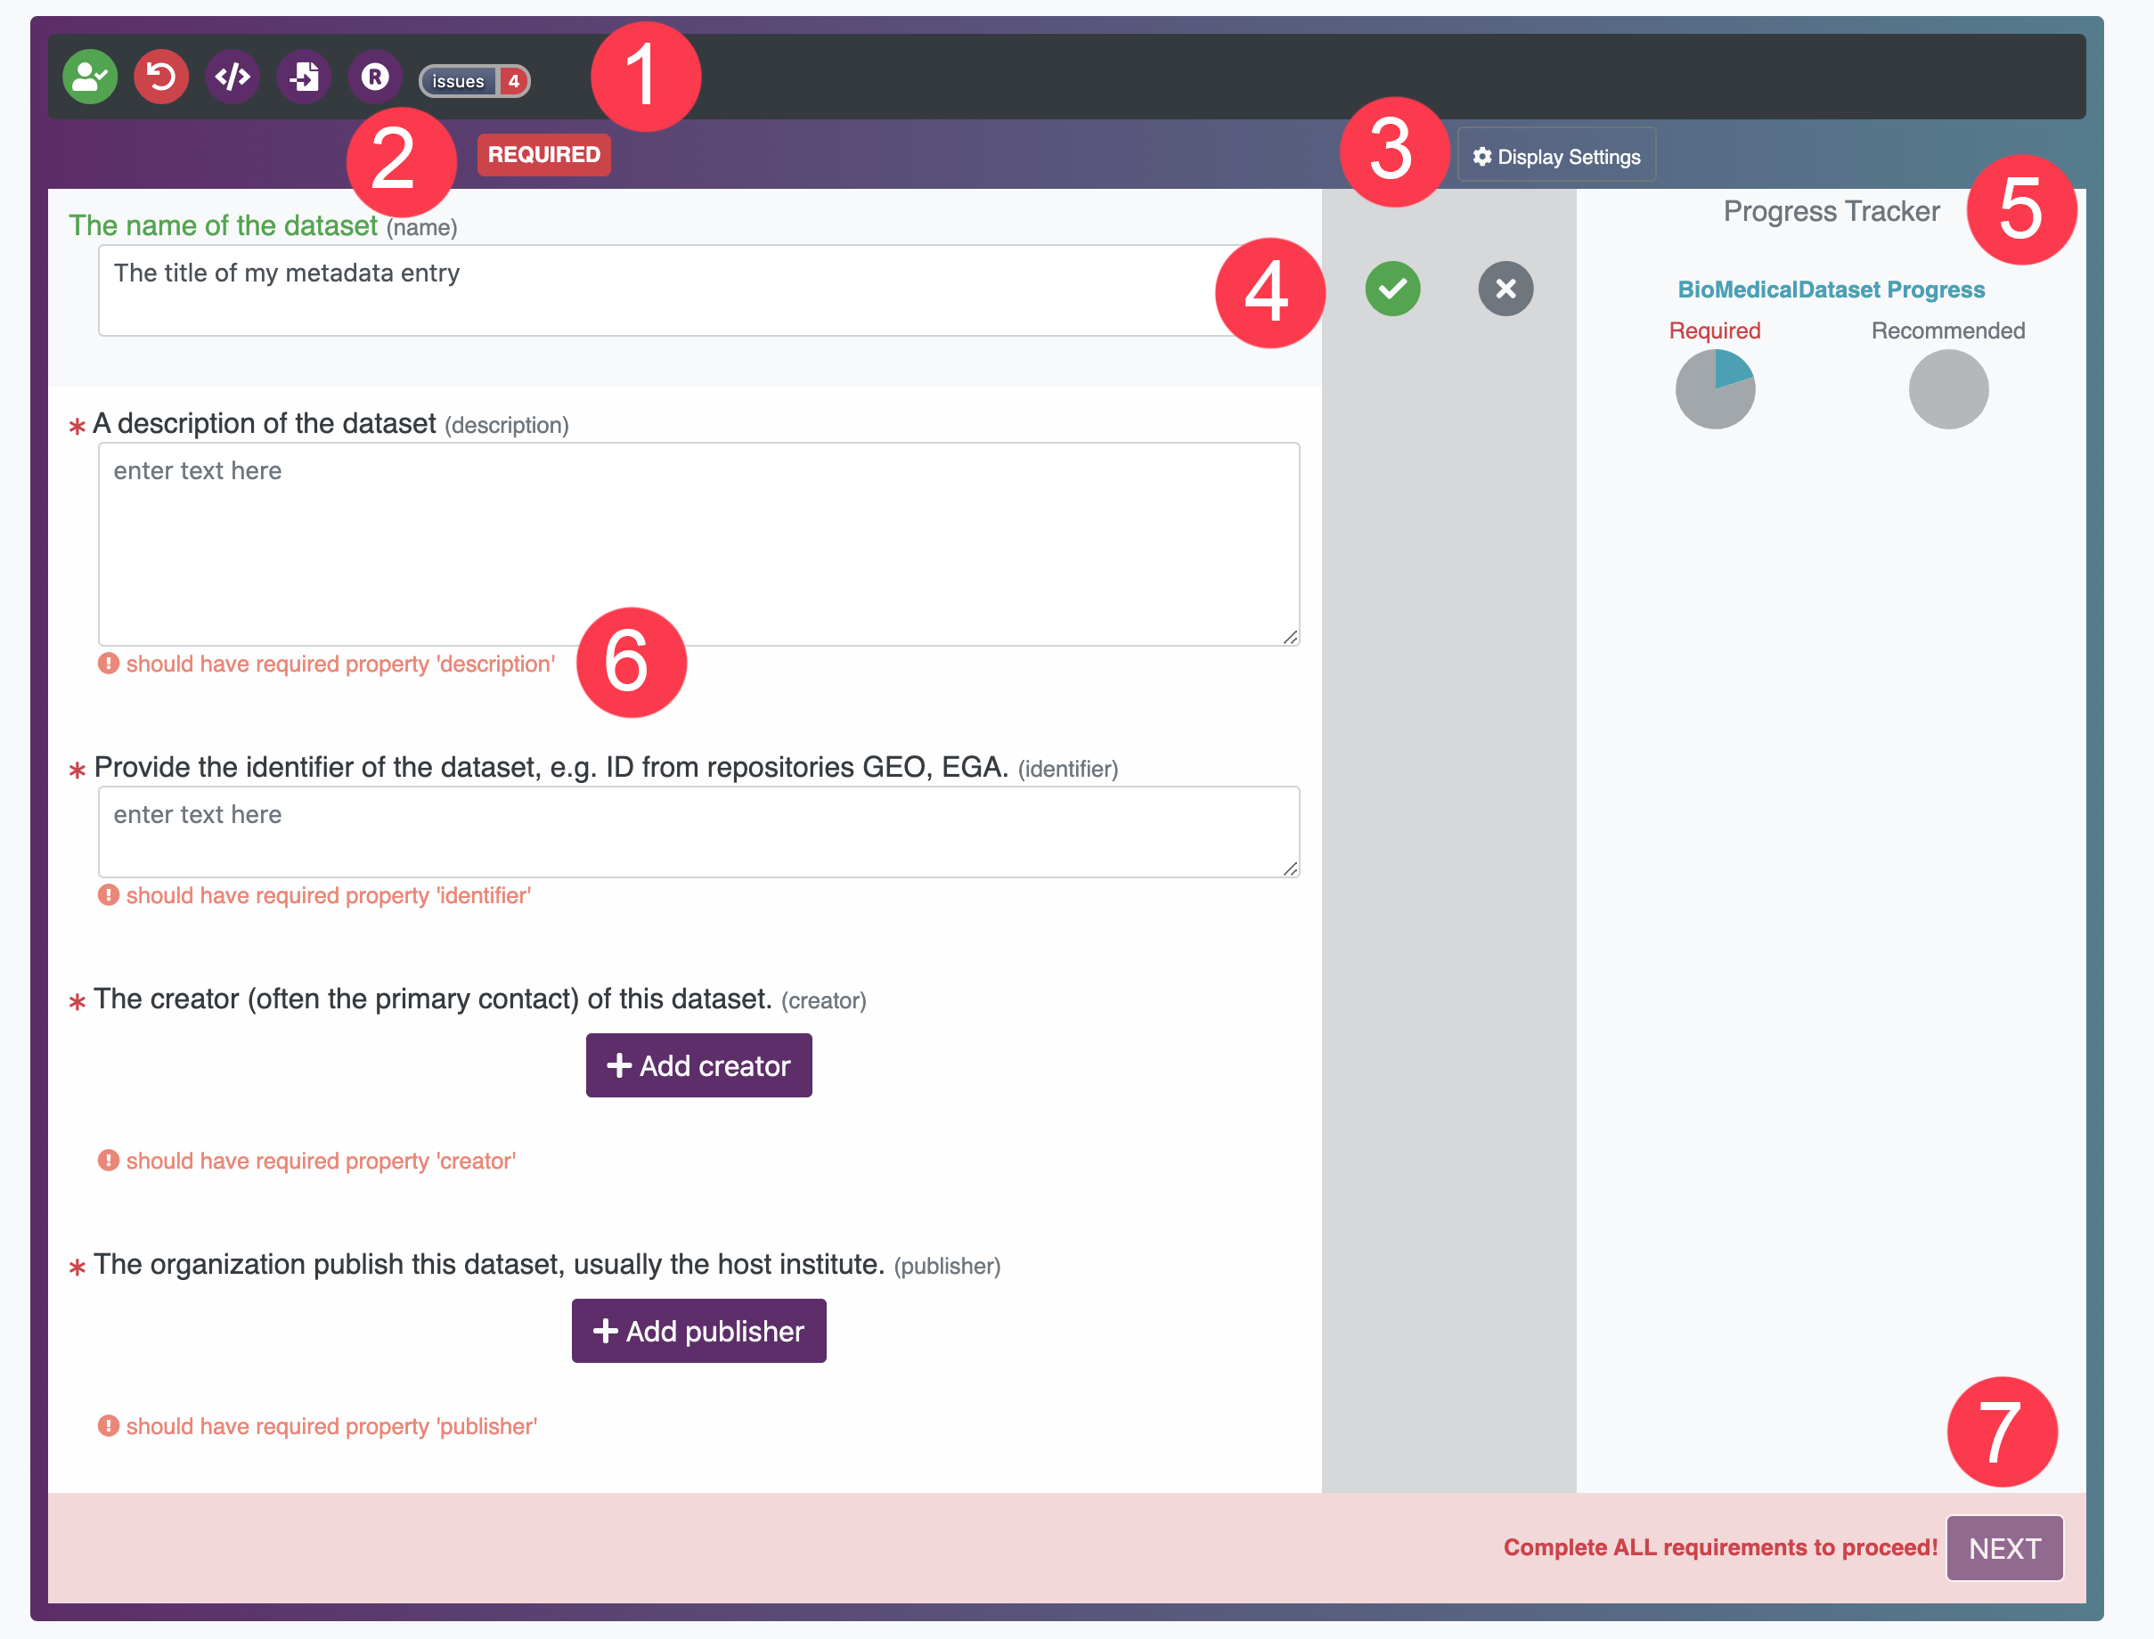
Task: Click the description error warning icon
Action: click(x=109, y=664)
